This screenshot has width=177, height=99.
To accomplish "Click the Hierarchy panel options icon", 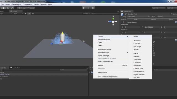I will click(87, 68).
